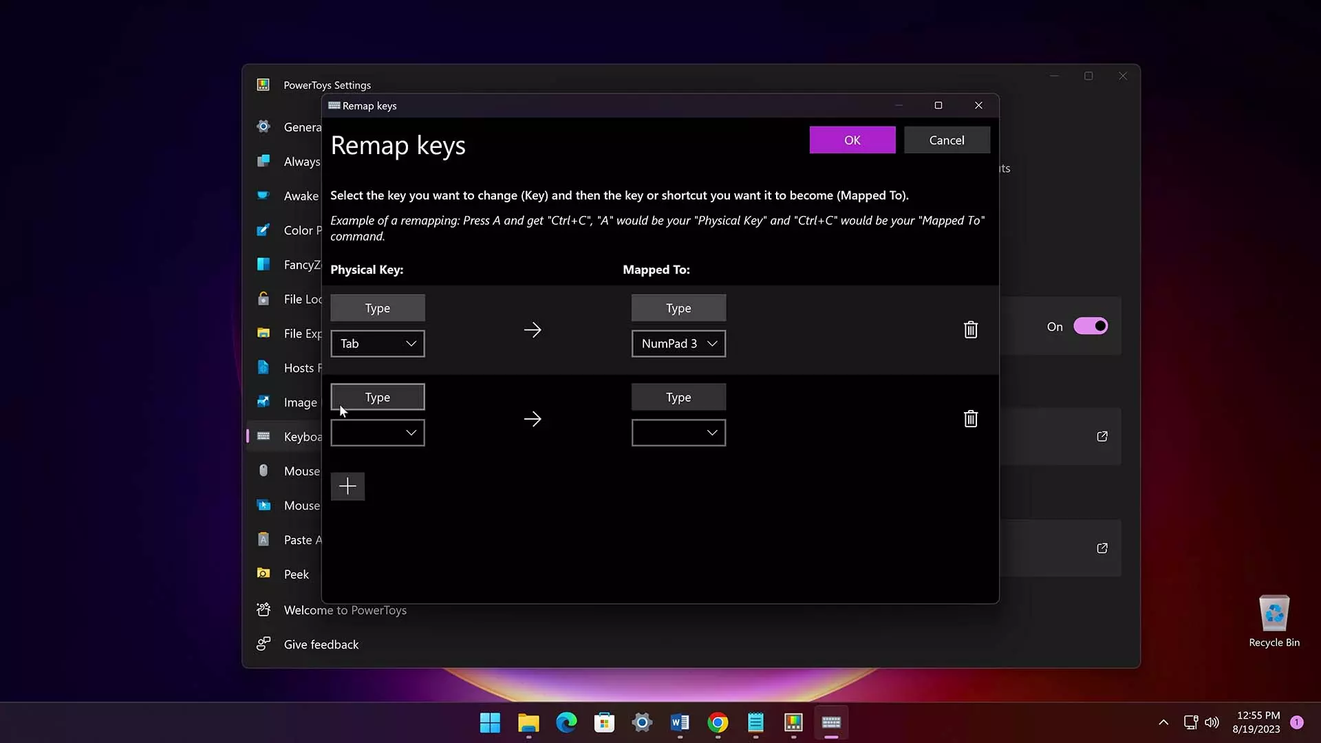Select Paste As Plain Text sidebar item
The height and width of the screenshot is (743, 1321).
(285, 539)
